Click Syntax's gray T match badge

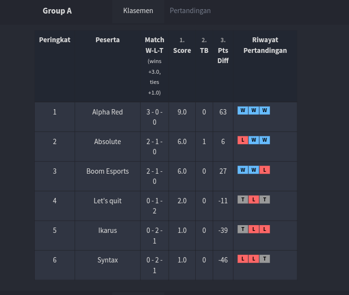point(265,259)
